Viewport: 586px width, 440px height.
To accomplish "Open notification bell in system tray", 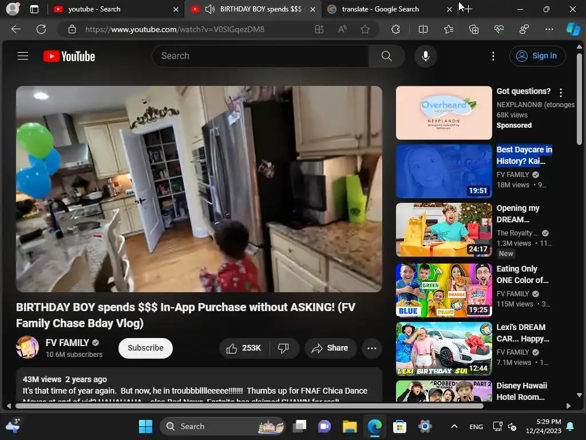I will (571, 426).
